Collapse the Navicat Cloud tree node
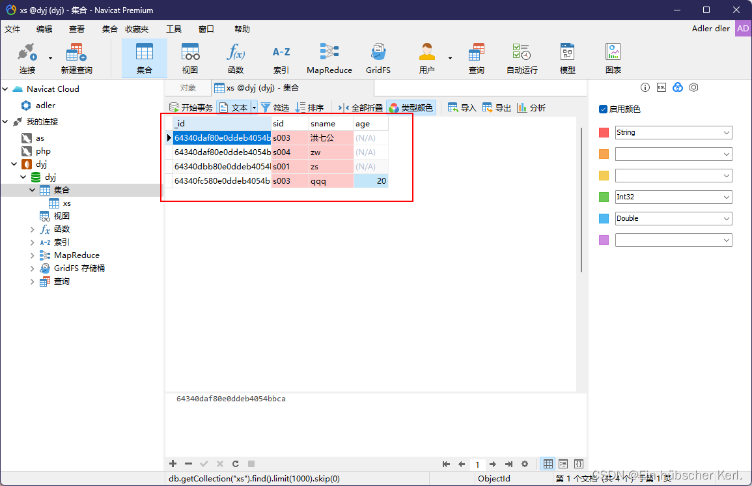Image resolution: width=752 pixels, height=486 pixels. (5, 89)
